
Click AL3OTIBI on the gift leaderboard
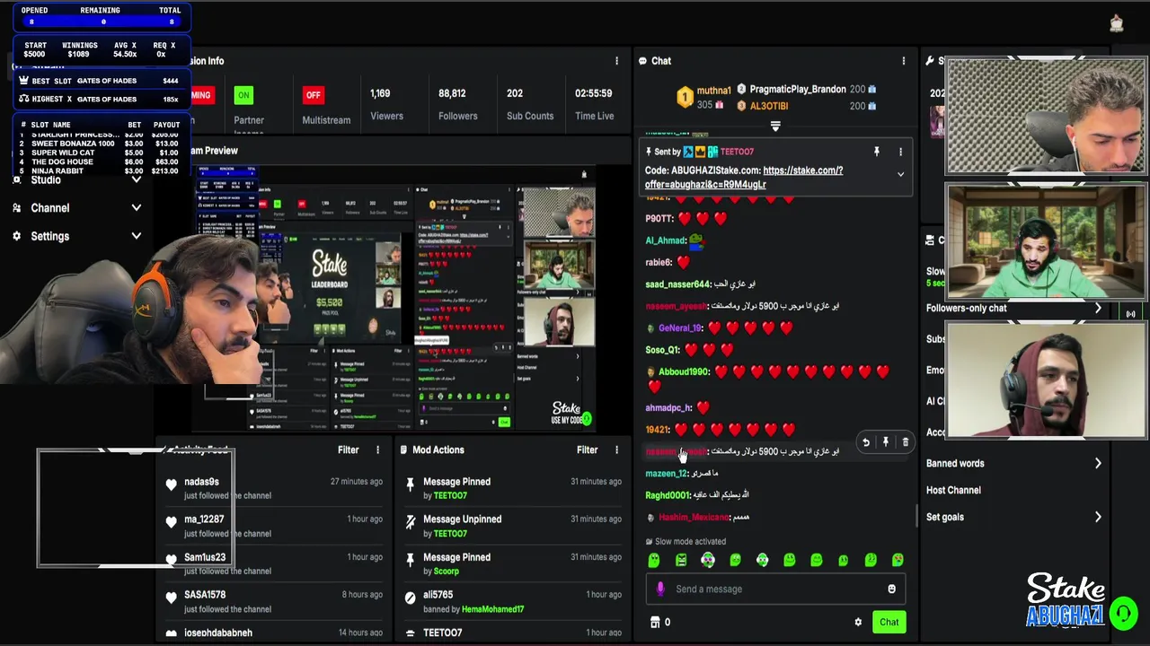click(769, 106)
